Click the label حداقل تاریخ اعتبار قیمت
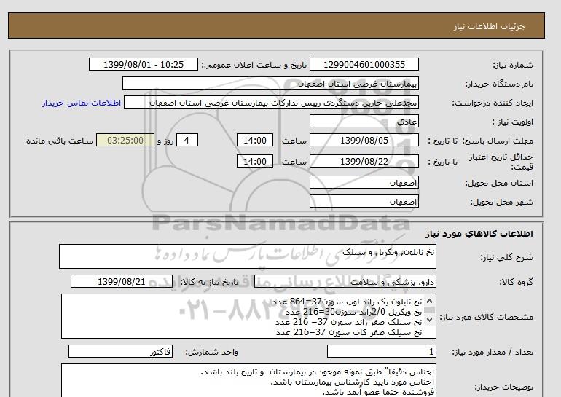 tap(501, 162)
